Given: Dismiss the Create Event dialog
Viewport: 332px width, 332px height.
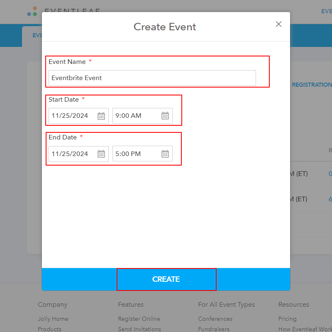Looking at the screenshot, I should pos(278,24).
